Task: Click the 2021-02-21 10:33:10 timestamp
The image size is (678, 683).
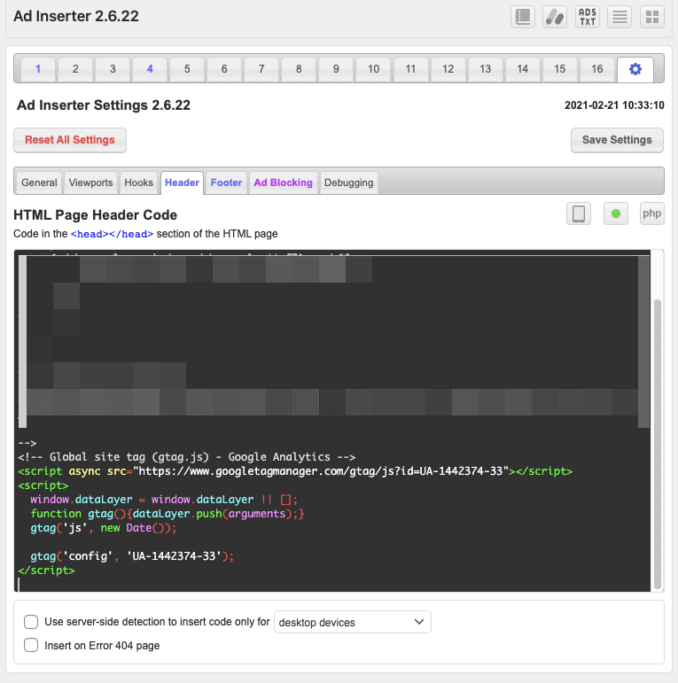Action: [x=614, y=105]
